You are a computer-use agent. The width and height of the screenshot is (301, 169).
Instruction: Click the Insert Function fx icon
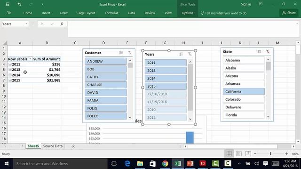62,24
